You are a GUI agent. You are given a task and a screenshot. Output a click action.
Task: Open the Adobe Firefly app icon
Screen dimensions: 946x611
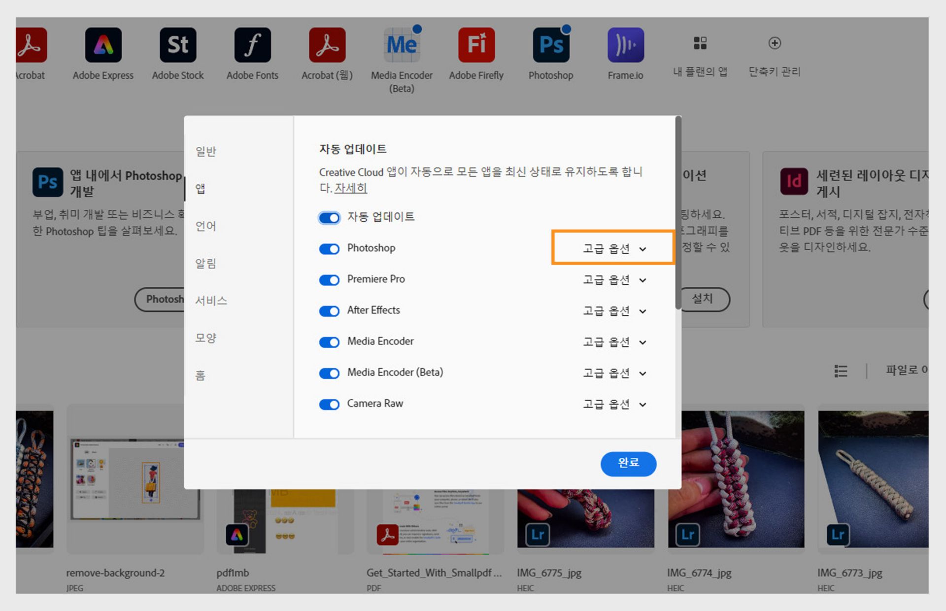476,45
